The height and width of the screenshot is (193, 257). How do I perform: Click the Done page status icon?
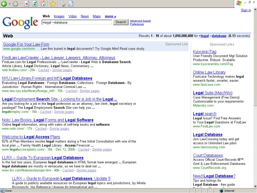coord(2,191)
